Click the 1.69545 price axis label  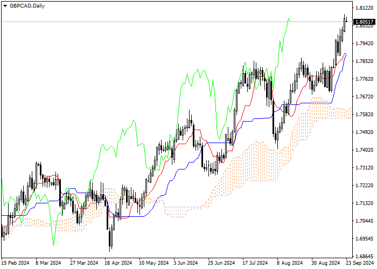[x=364, y=239]
